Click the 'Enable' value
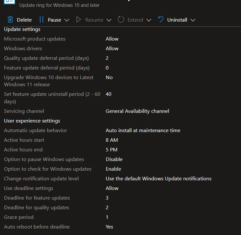Screen dimensions: 241x235 113,169
